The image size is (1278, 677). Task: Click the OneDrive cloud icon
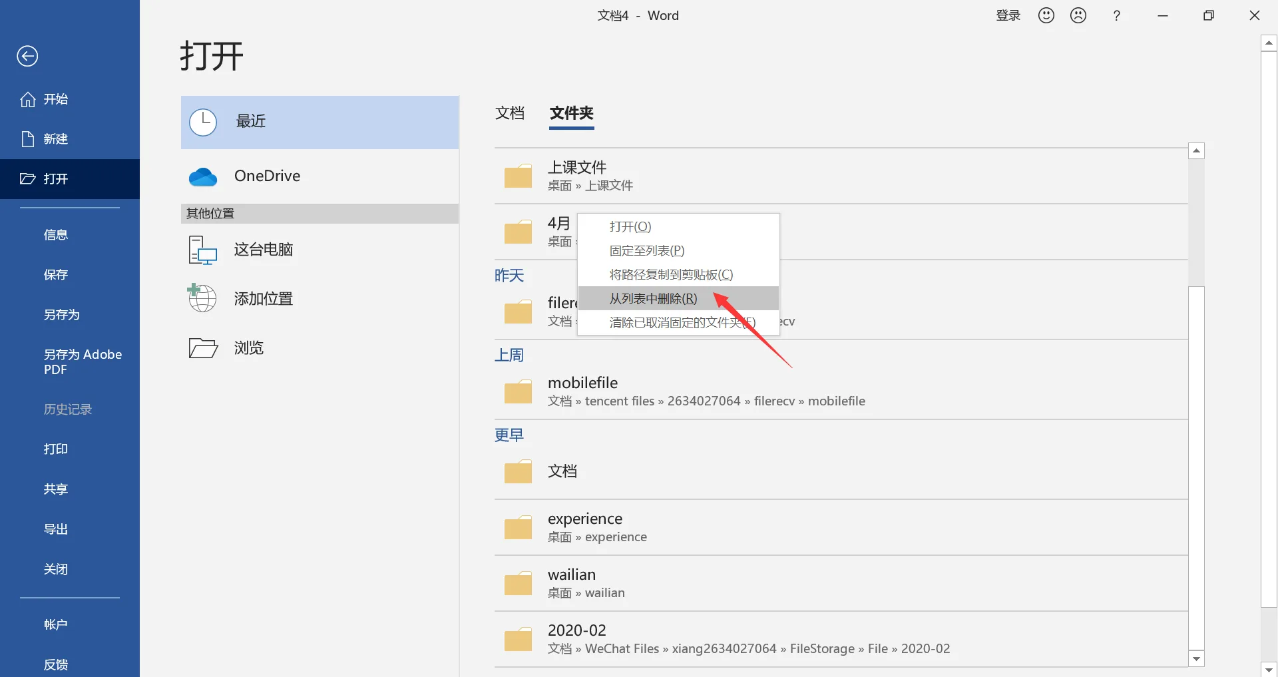pos(203,177)
